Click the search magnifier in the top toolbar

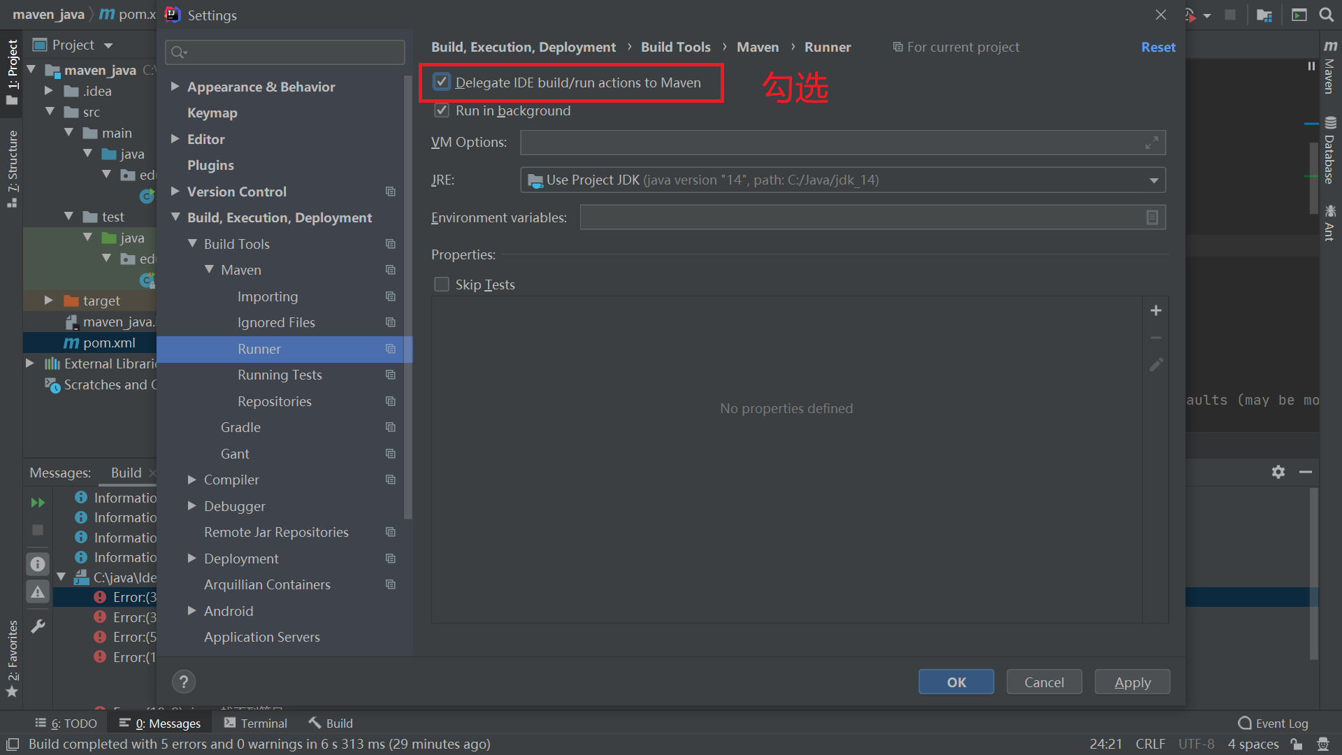1326,14
